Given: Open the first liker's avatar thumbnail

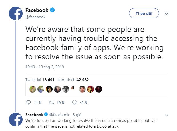Looking at the screenshot, I should click(x=33, y=89).
